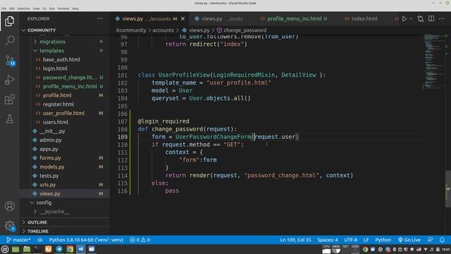
Task: Click the publish changes cloud icon
Action: pos(40,240)
